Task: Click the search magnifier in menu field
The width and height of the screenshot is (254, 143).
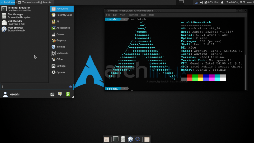Action: pyautogui.click(x=70, y=87)
